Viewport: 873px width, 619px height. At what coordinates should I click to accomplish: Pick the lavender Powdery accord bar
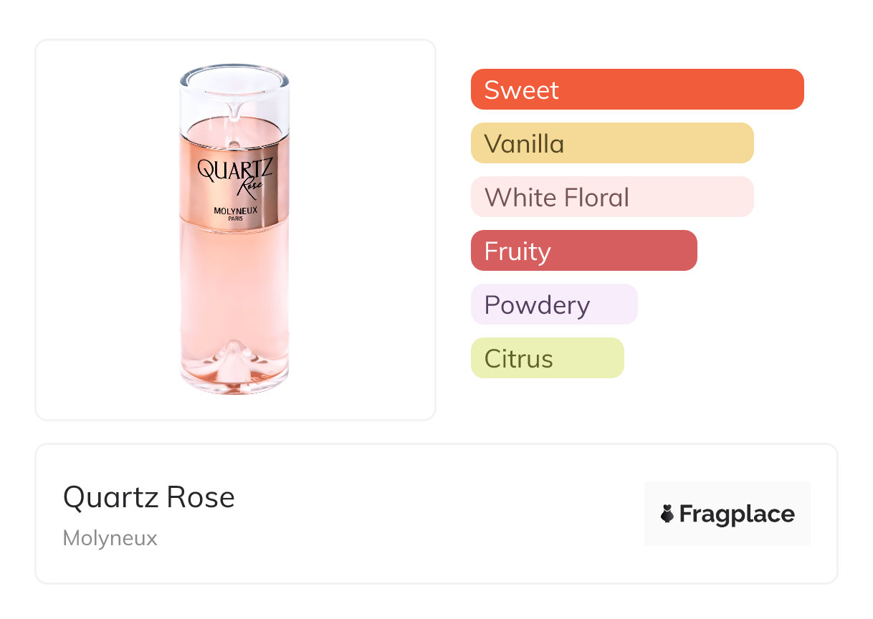(x=553, y=304)
